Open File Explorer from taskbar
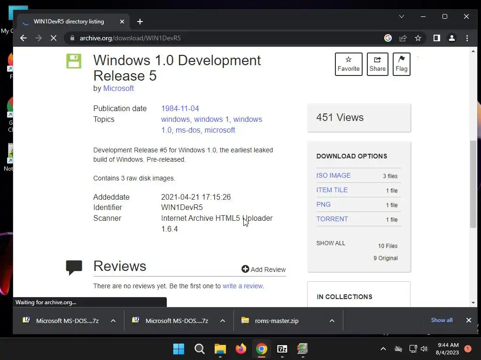The width and height of the screenshot is (481, 360). pos(220,349)
